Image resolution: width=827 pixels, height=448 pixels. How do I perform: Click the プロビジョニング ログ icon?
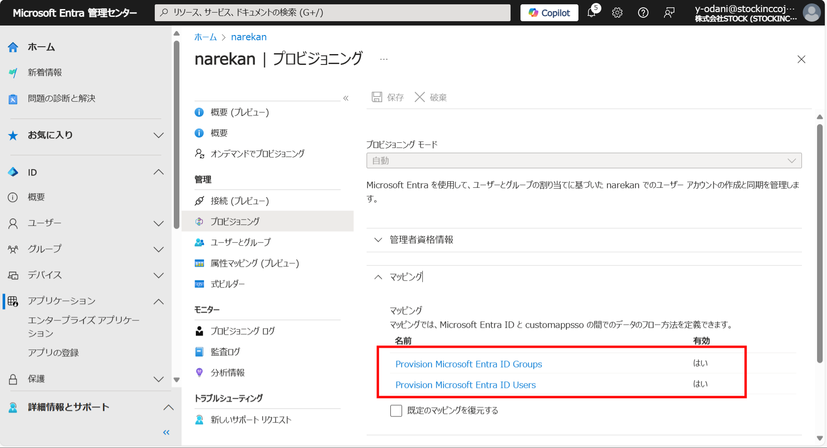click(x=199, y=331)
